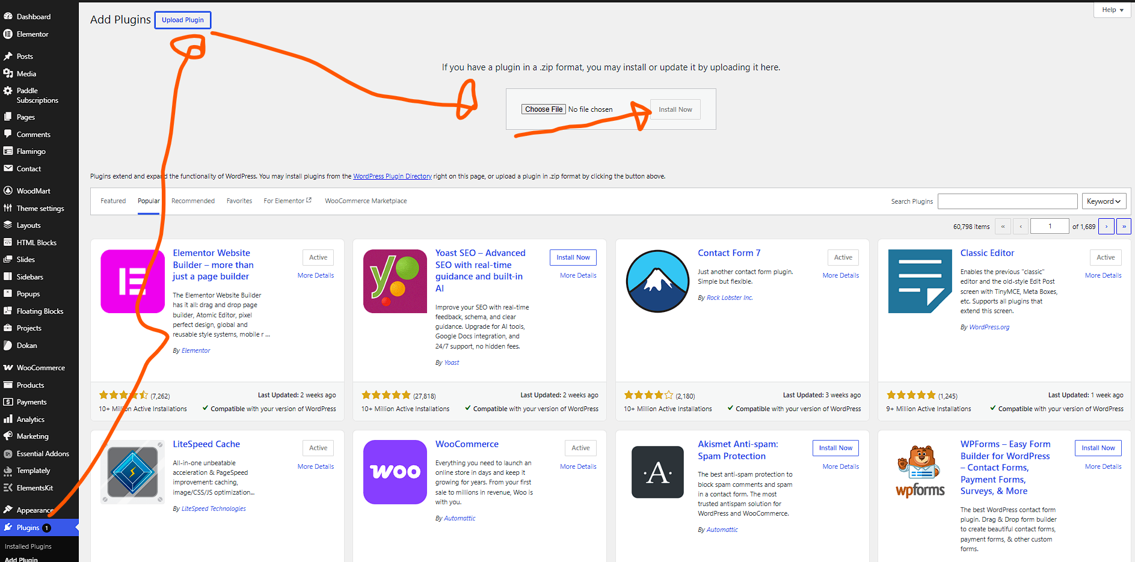
Task: Open Installed Plugins submenu item
Action: point(28,546)
